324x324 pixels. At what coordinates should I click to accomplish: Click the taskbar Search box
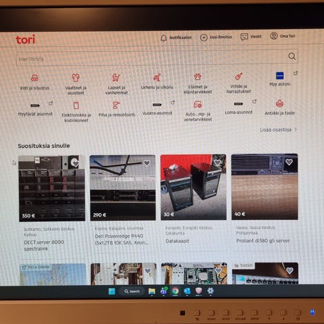click(132, 292)
